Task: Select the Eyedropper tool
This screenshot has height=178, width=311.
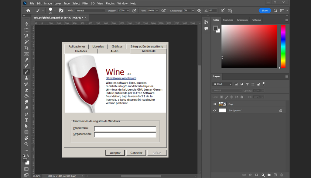Action: pyautogui.click(x=26, y=60)
